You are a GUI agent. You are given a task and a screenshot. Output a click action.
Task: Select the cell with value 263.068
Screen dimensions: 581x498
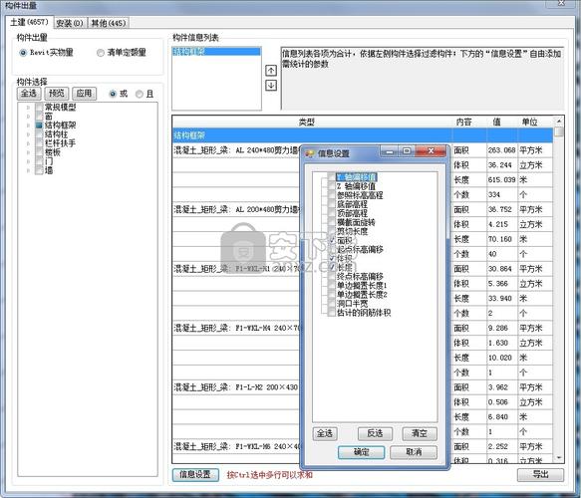tap(502, 150)
